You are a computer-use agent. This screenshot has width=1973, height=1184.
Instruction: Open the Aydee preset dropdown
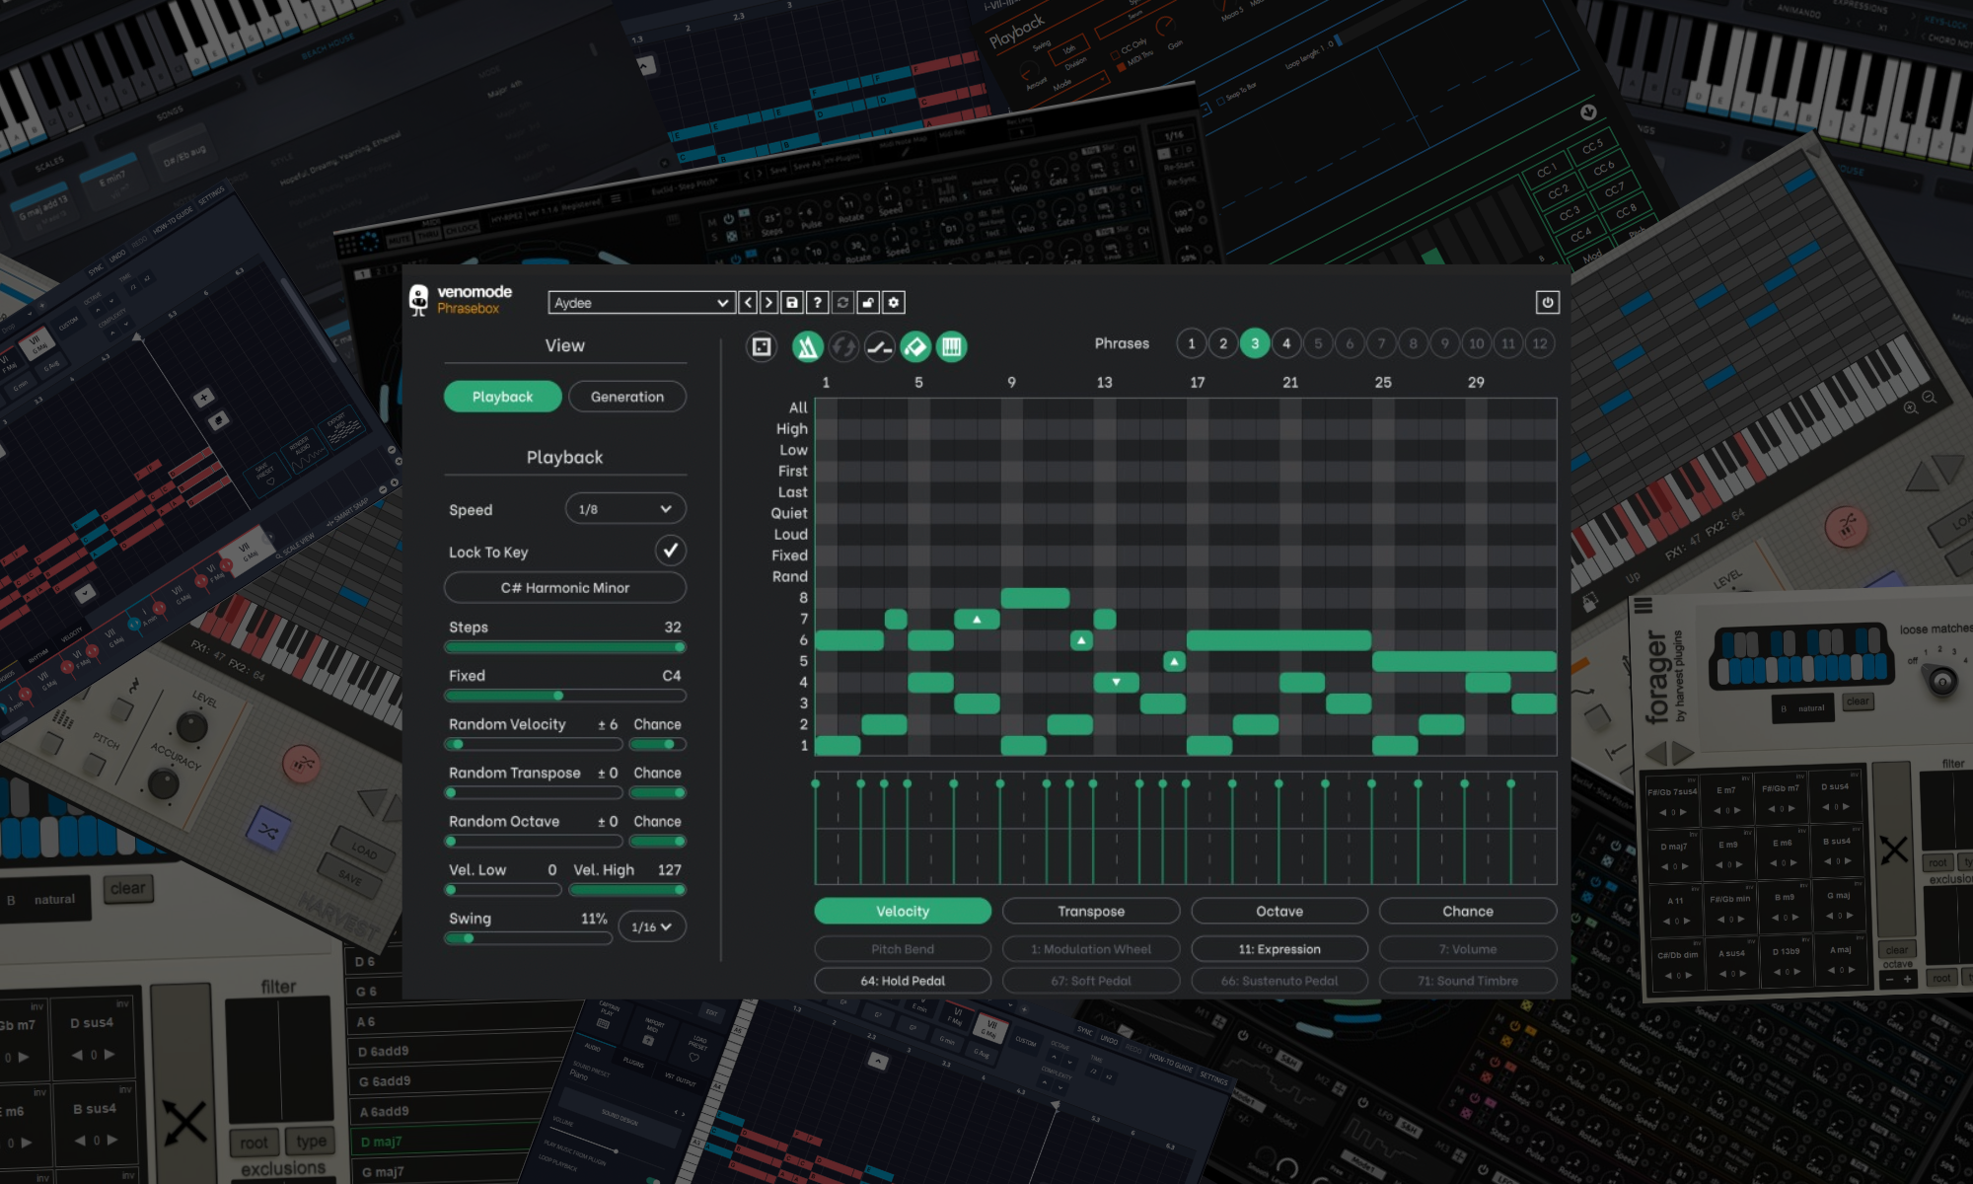[x=641, y=303]
